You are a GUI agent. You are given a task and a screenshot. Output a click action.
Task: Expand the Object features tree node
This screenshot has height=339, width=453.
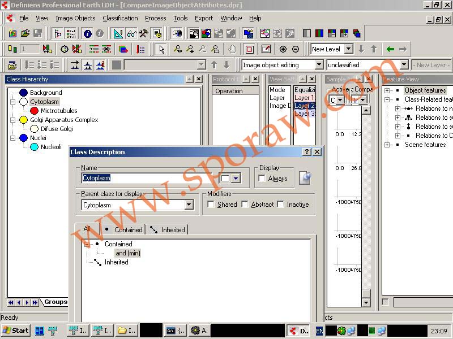tap(387, 90)
